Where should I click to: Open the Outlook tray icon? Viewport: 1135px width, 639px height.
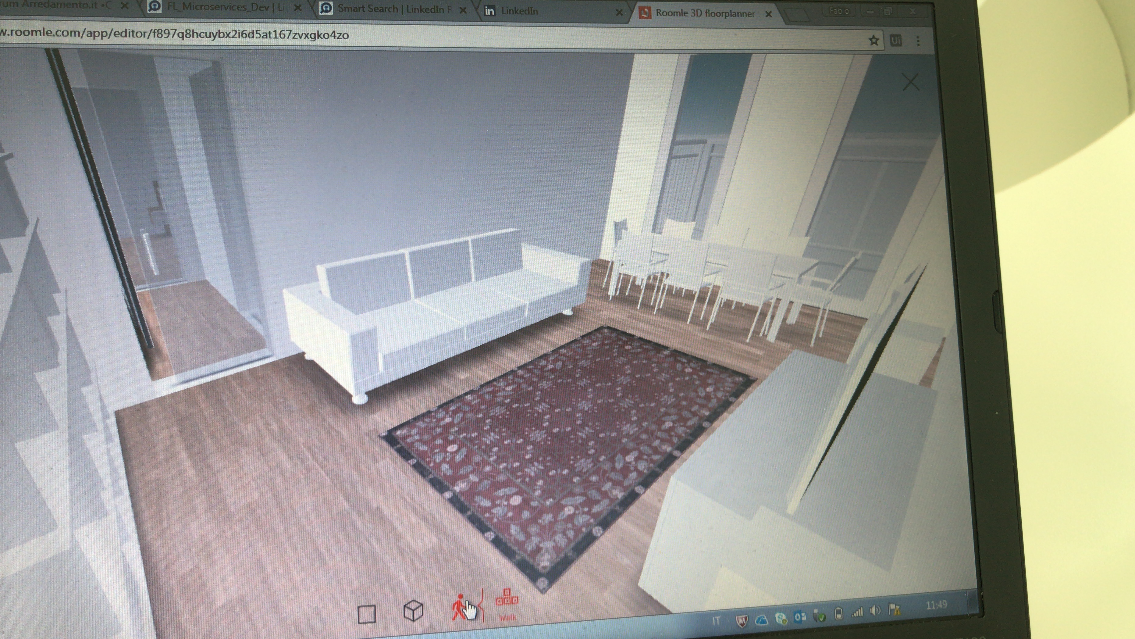(800, 616)
